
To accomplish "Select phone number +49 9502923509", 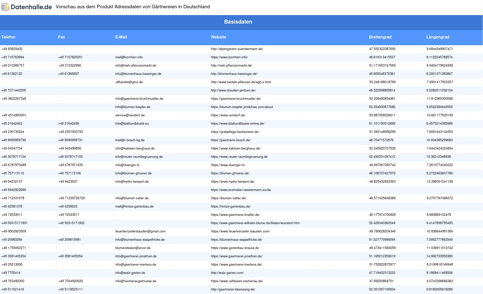I will pos(14,231).
